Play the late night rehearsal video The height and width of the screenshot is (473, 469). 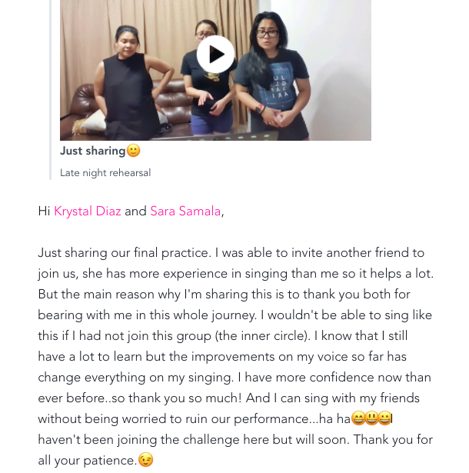pos(215,55)
